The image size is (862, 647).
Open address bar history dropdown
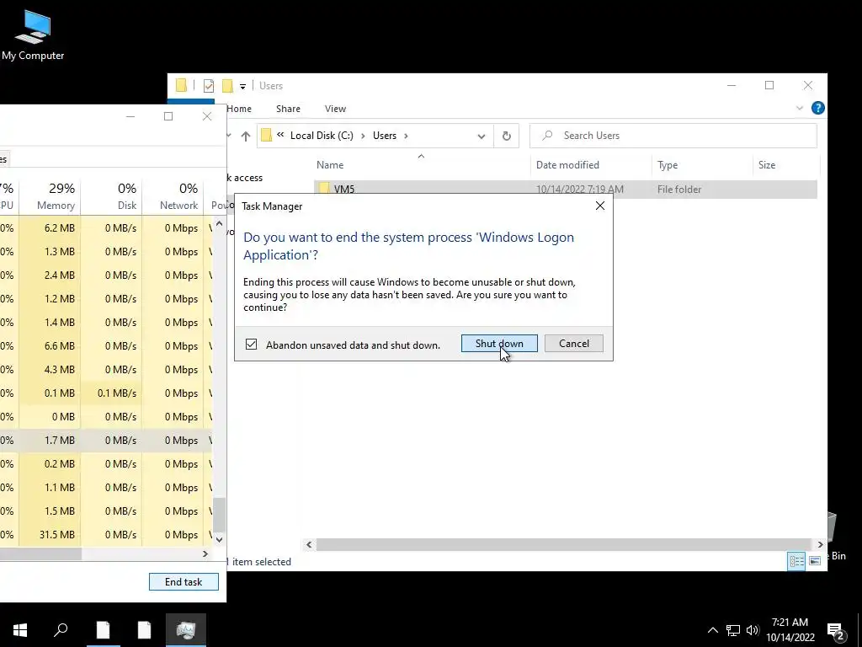point(481,136)
